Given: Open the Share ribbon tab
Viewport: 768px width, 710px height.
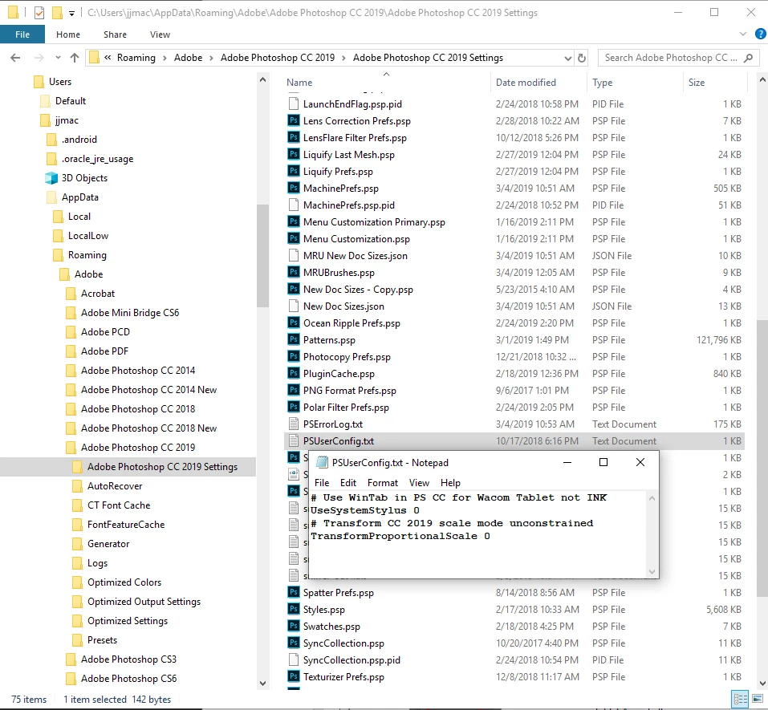Looking at the screenshot, I should pos(115,34).
